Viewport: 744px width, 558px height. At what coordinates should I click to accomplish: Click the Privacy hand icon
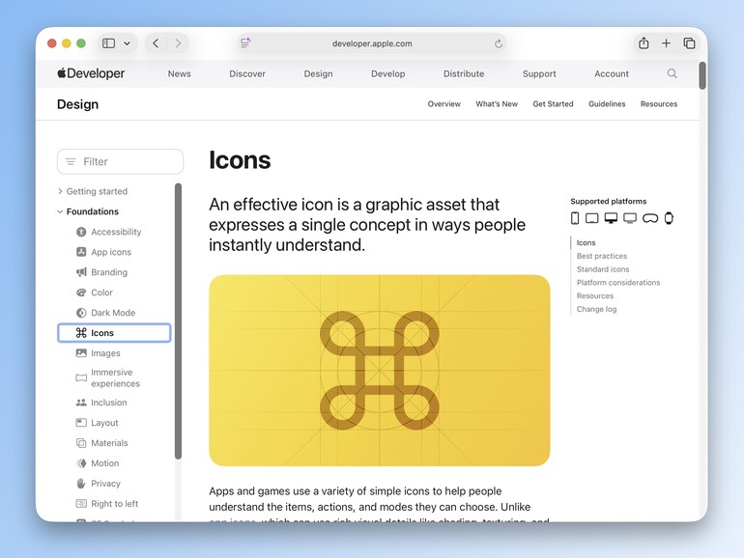click(81, 483)
